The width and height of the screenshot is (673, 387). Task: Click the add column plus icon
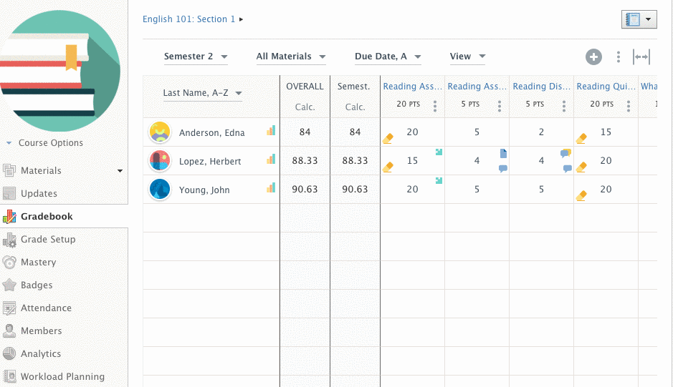tap(593, 57)
